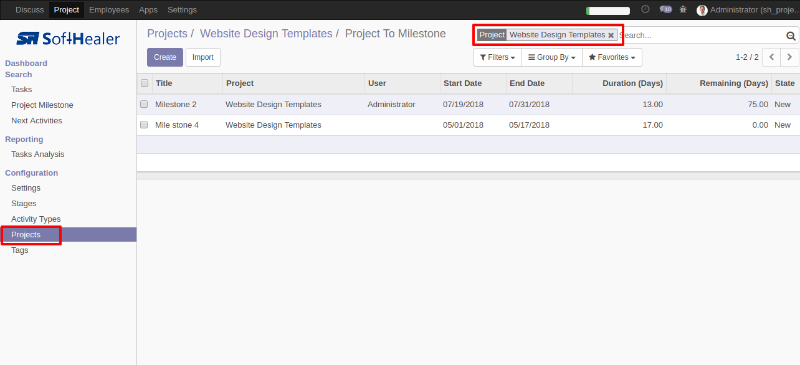The image size is (800, 365).
Task: Click the Import button
Action: 203,57
